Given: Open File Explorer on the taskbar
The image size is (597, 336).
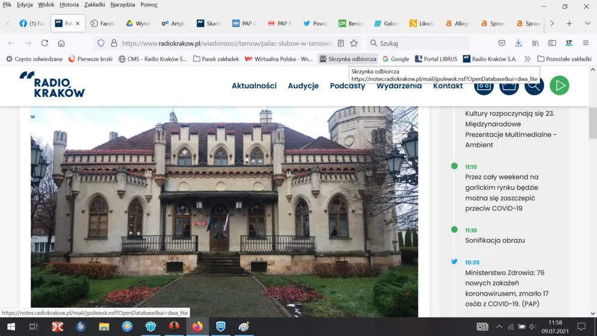Looking at the screenshot, I should (x=104, y=326).
